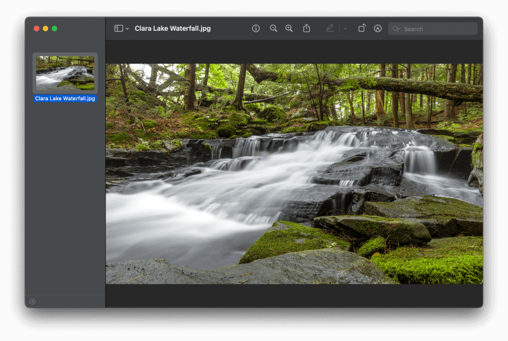Rotate the image left

click(361, 28)
